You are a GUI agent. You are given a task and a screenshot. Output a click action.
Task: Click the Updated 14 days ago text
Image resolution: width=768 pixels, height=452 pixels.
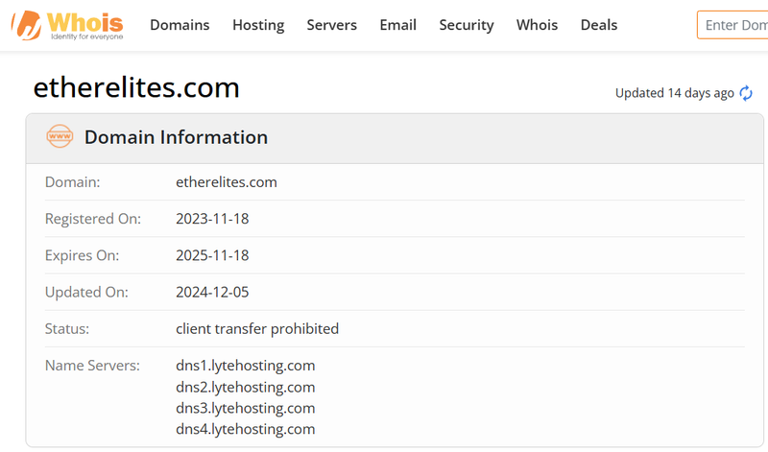[x=675, y=93]
